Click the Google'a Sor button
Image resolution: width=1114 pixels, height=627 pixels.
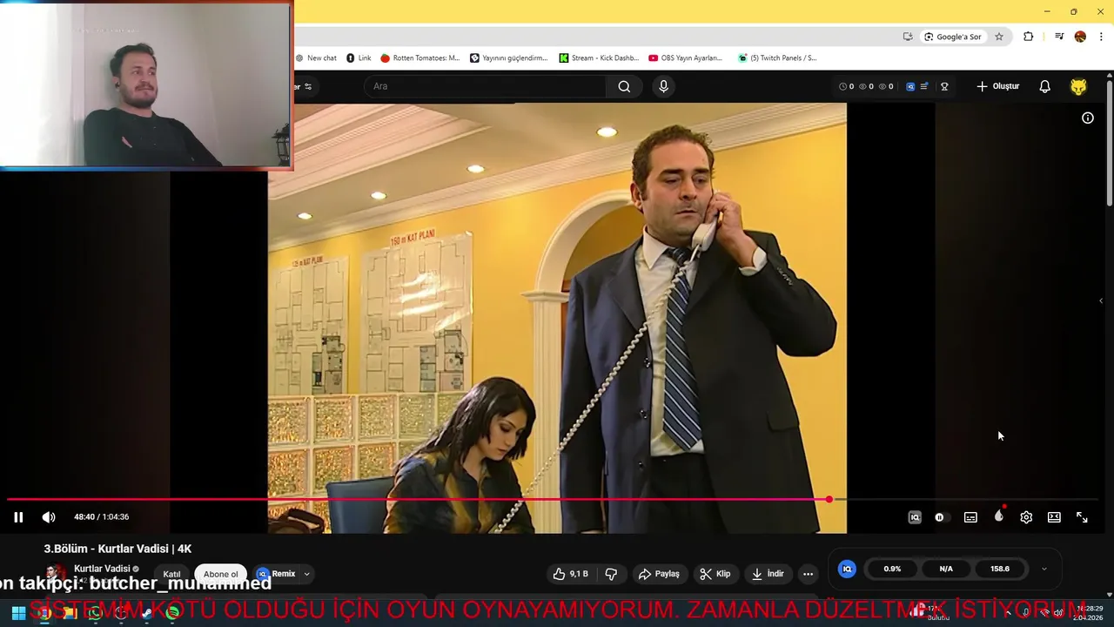click(x=952, y=37)
